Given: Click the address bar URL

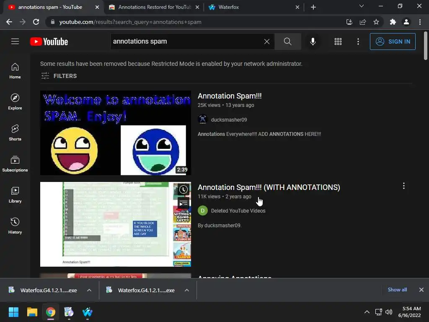Looking at the screenshot, I should (x=130, y=22).
